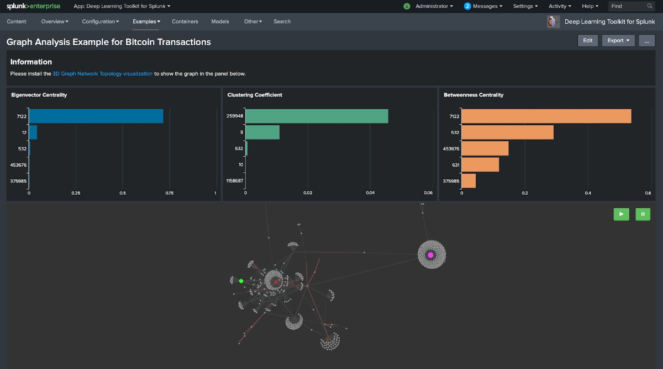The height and width of the screenshot is (369, 663).
Task: Expand the Help menu
Action: [x=590, y=6]
